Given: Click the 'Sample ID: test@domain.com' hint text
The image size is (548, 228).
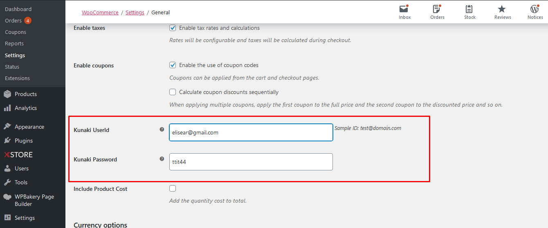Looking at the screenshot, I should coord(368,128).
